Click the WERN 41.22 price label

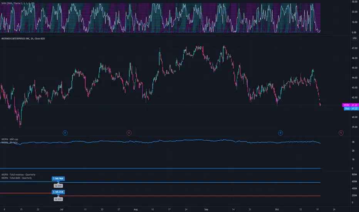coord(350,105)
